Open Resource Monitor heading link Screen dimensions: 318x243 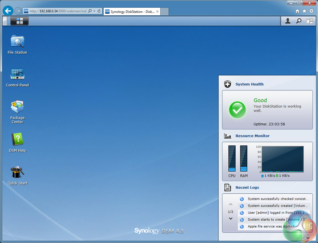252,136
